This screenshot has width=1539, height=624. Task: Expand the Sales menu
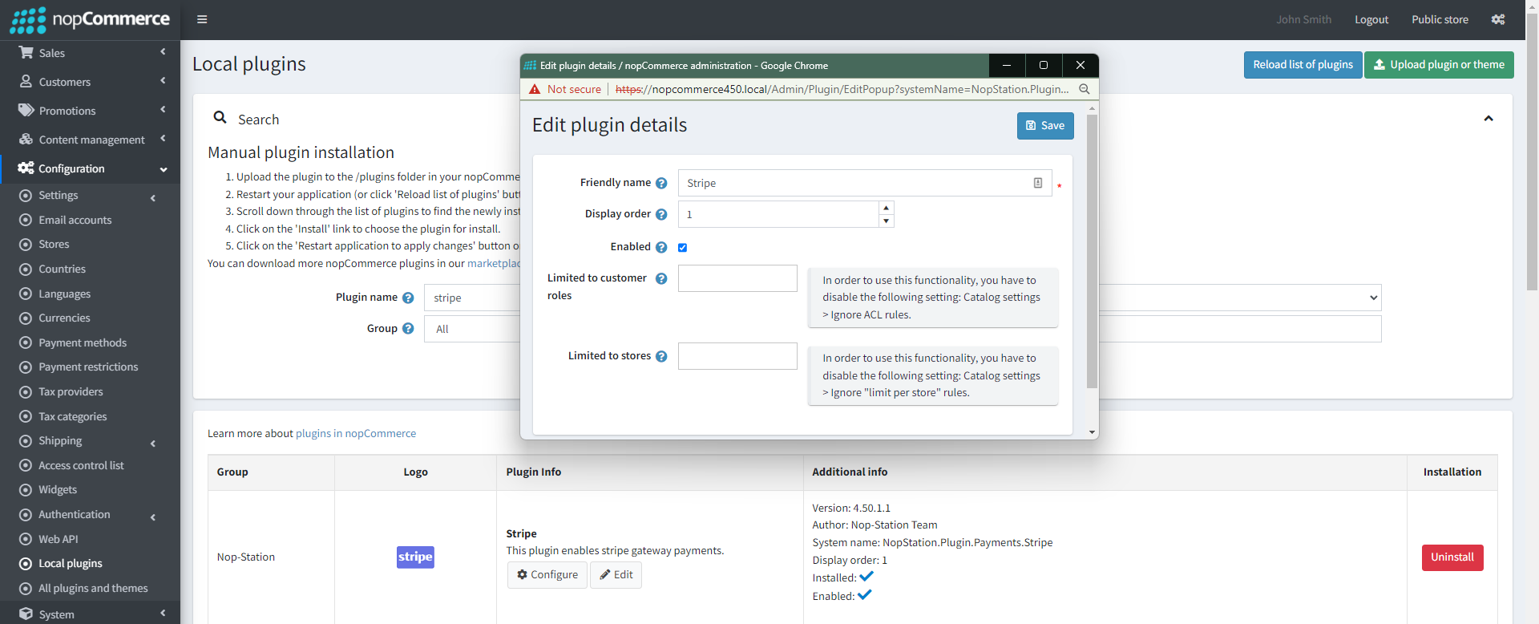click(163, 51)
